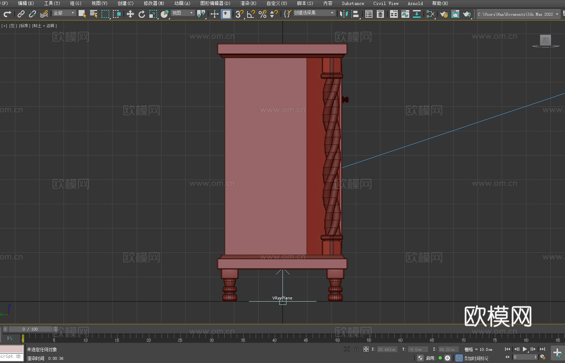Open the Civil View menu
This screenshot has height=363, width=565.
click(386, 3)
